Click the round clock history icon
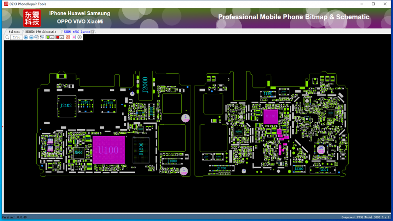This screenshot has height=221, width=393. [x=80, y=37]
